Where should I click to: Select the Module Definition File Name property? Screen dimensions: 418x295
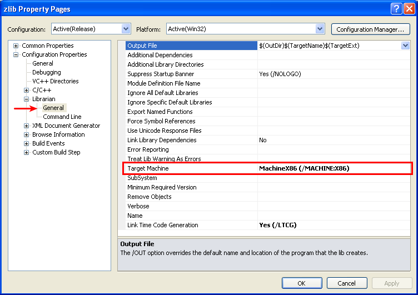coord(164,83)
